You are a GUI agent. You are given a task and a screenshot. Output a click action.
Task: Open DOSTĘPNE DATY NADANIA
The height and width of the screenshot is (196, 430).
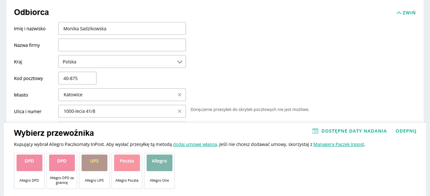pos(354,131)
